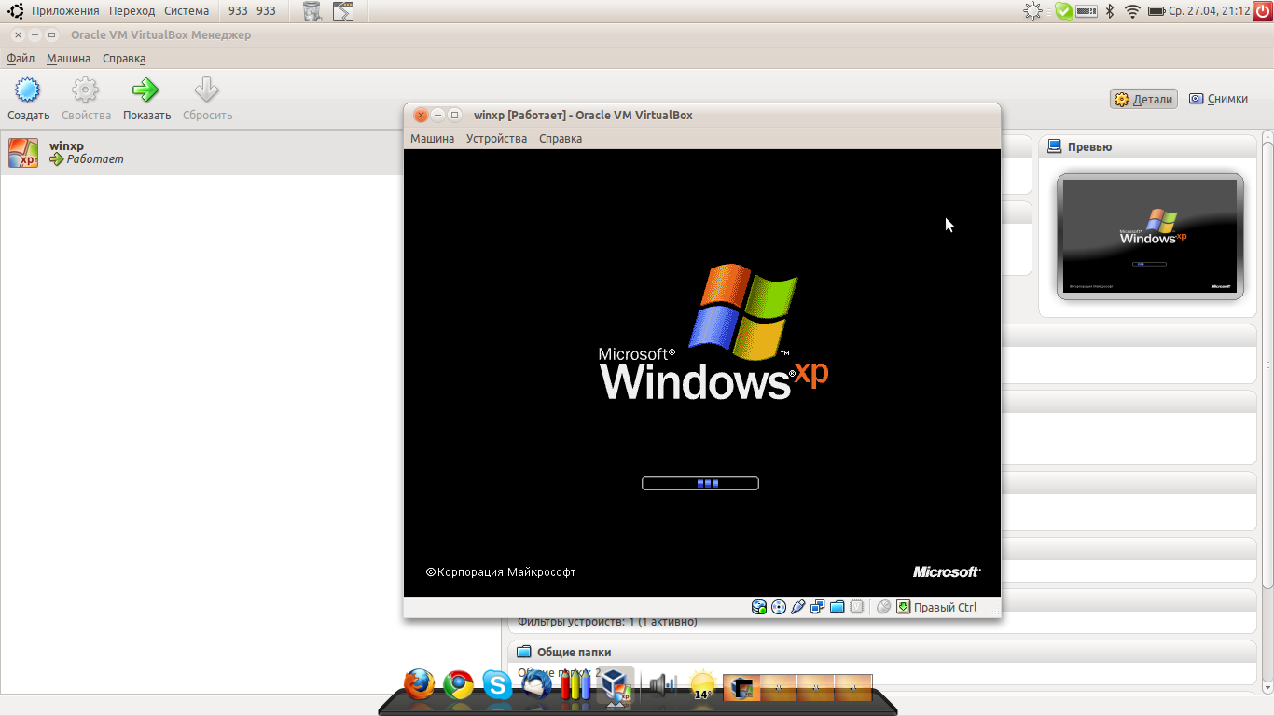Click the Сбросить (Discard) down-arrow icon
The height and width of the screenshot is (716, 1274).
pyautogui.click(x=206, y=90)
